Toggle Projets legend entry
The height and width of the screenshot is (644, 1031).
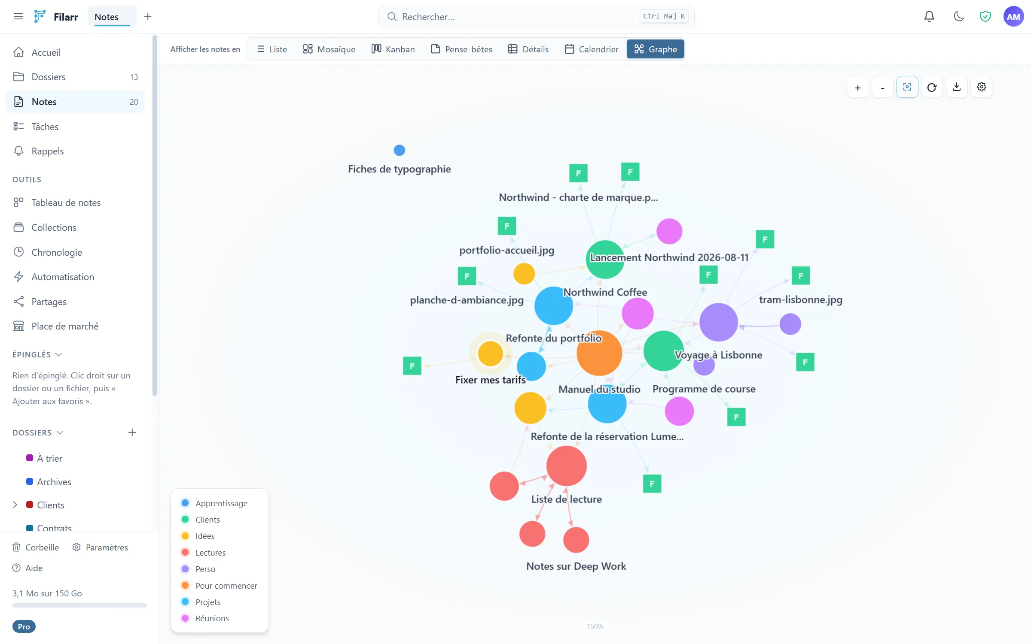201,602
